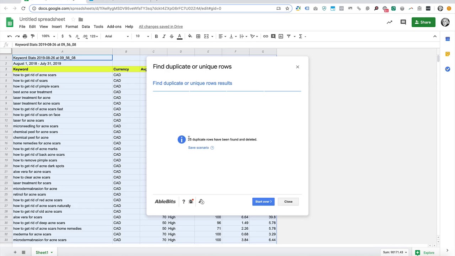Click the Save scenario link

point(198,148)
